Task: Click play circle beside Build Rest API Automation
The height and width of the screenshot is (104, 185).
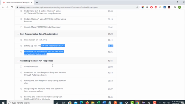Action: 21,52
